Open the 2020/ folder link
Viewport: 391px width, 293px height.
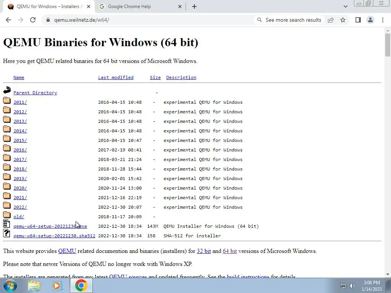point(20,188)
